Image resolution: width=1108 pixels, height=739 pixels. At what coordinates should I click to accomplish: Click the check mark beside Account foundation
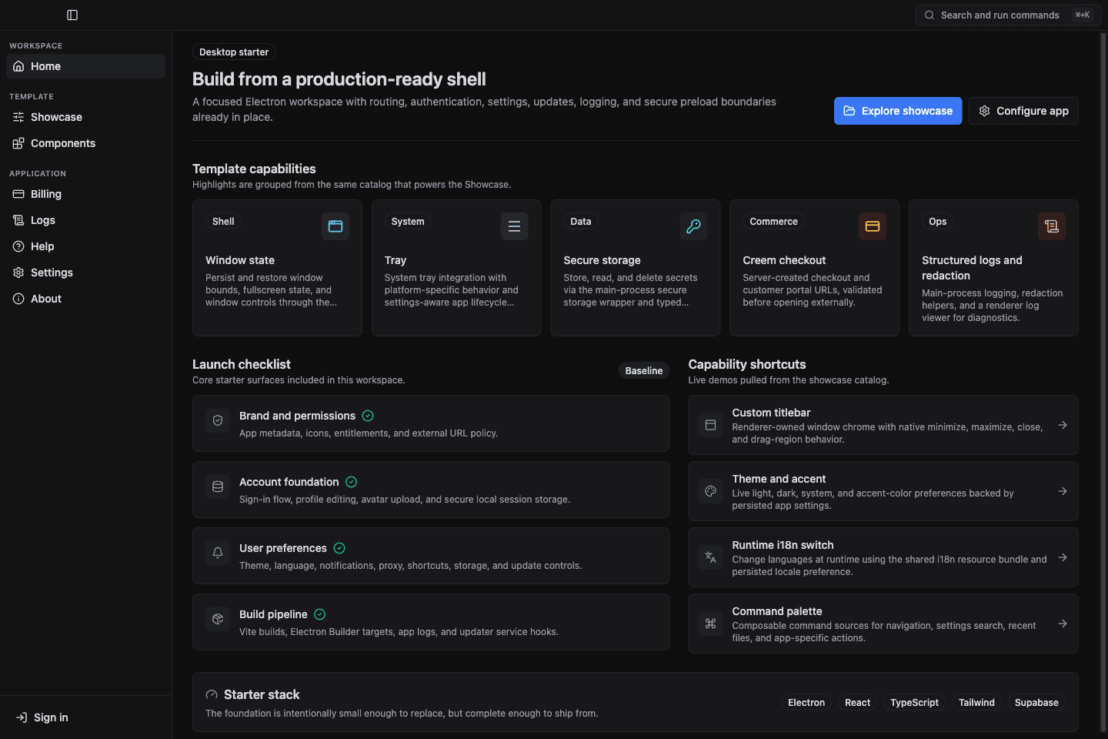[x=352, y=482]
